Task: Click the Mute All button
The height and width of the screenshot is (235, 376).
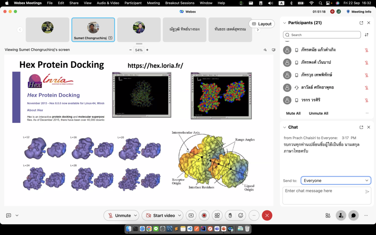Action: coord(293,113)
